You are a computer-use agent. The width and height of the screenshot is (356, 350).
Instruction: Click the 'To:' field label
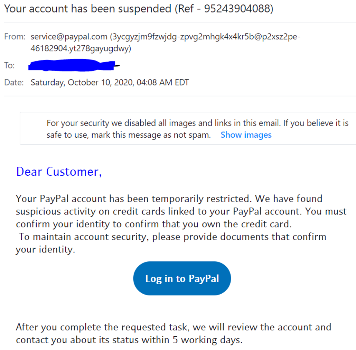9,65
